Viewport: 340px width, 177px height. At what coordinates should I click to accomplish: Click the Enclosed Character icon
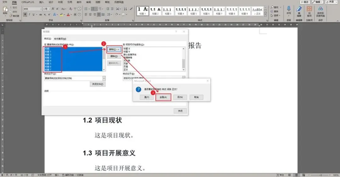point(79,14)
